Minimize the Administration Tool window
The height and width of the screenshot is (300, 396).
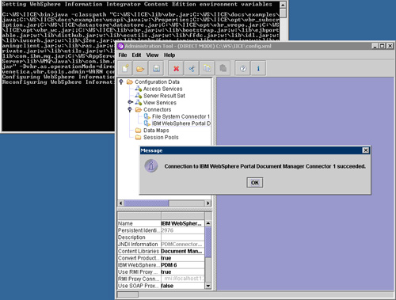coord(375,46)
